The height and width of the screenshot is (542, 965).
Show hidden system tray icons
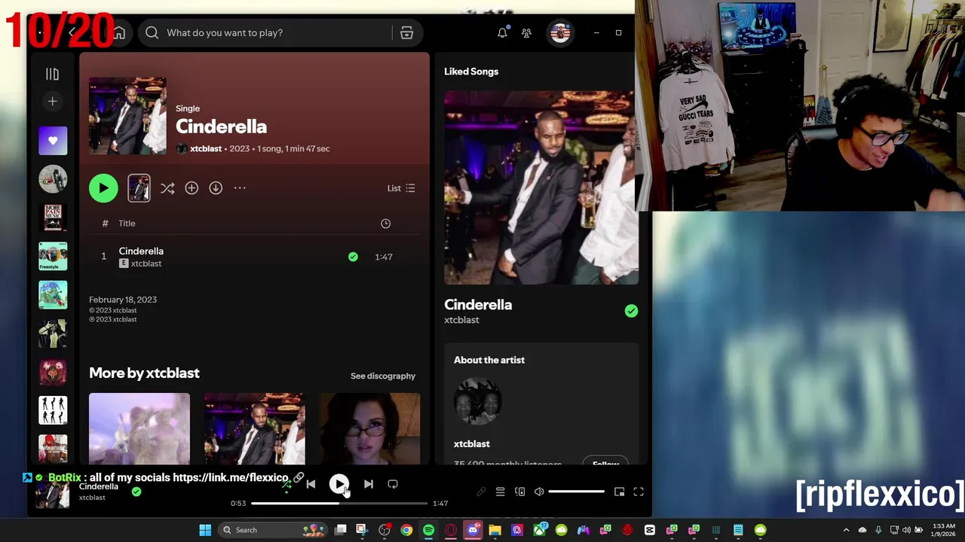pyautogui.click(x=846, y=530)
